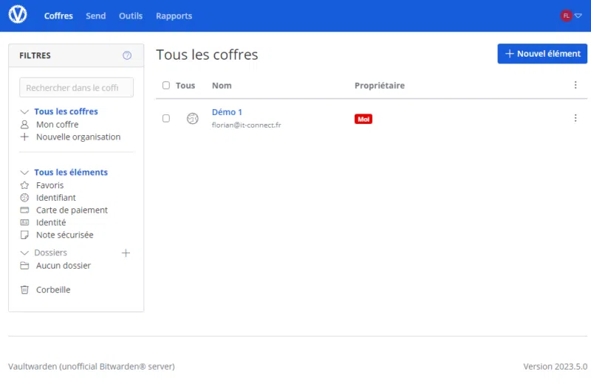Select the Tous les éléments filter
The image size is (591, 386).
(x=71, y=172)
